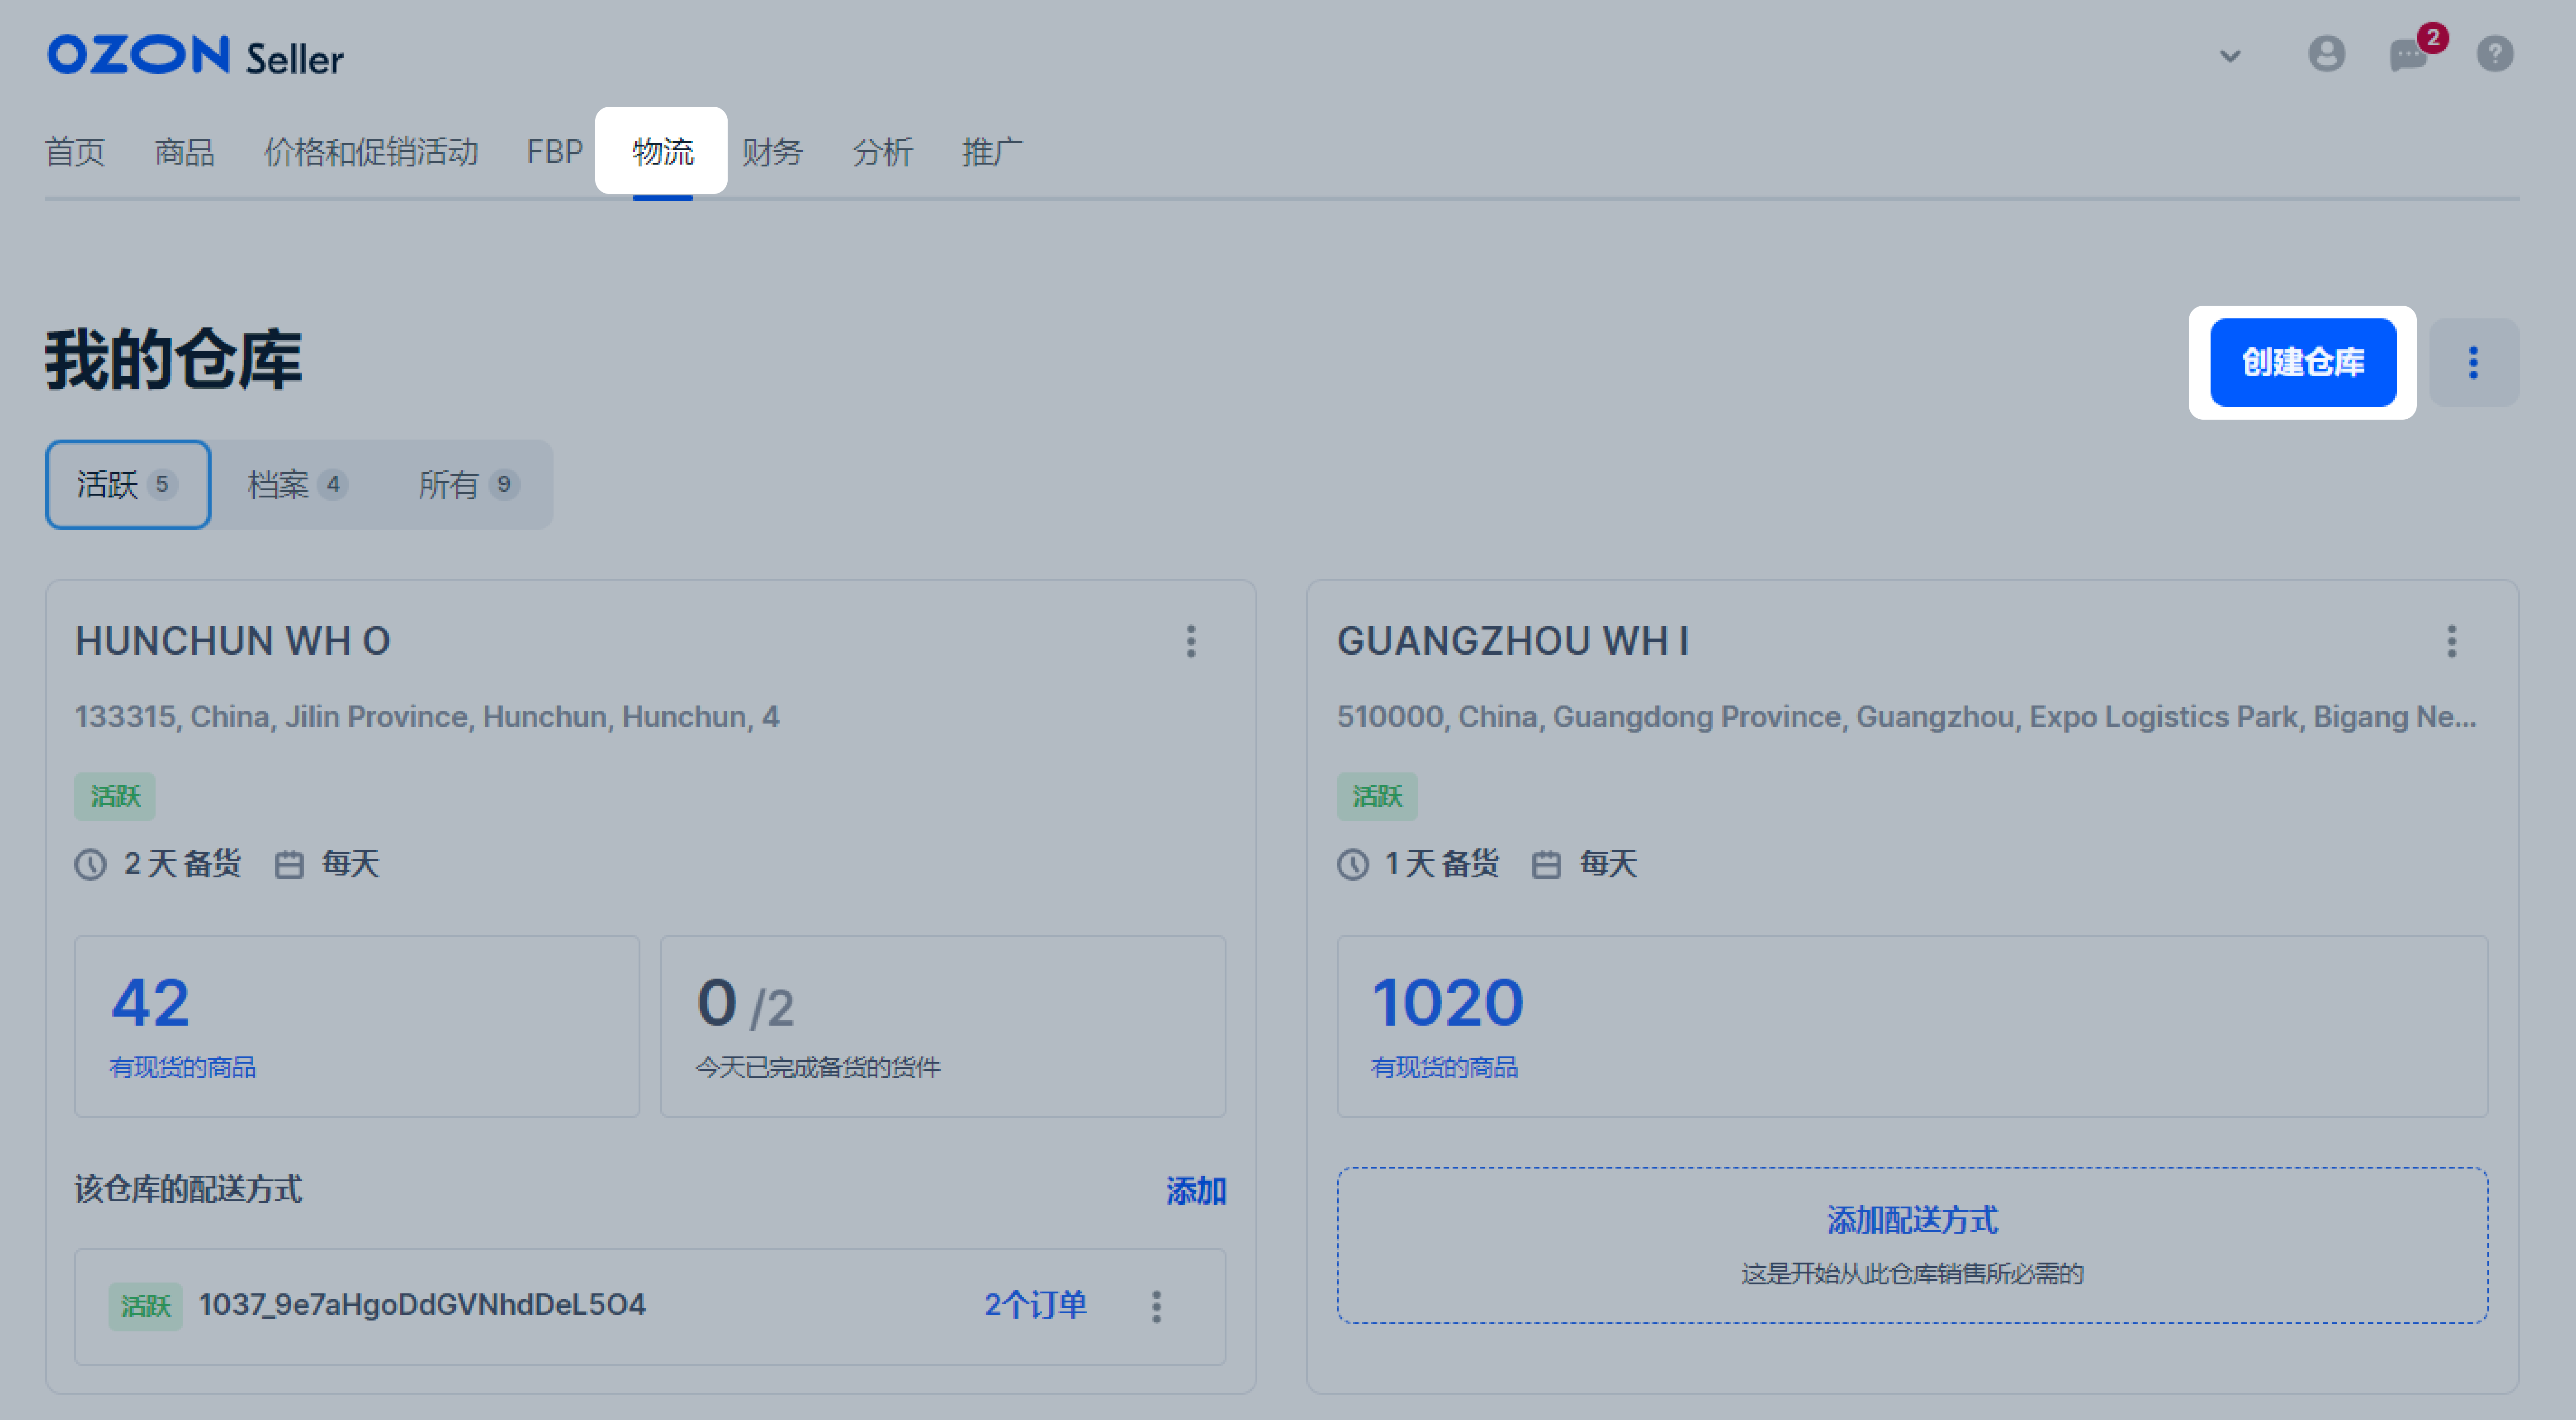Go to 首页 tab
Screen dimensions: 2576x1420
[x=75, y=152]
